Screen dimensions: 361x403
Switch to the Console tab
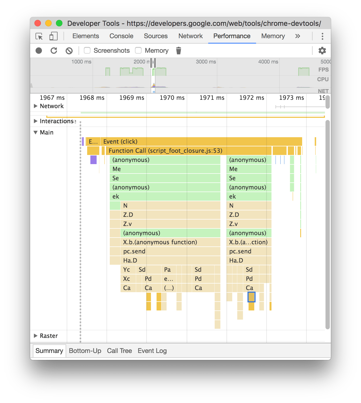(x=121, y=36)
